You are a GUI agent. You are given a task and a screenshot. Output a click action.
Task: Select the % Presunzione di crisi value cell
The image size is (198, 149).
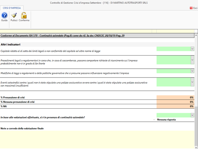click(175, 97)
